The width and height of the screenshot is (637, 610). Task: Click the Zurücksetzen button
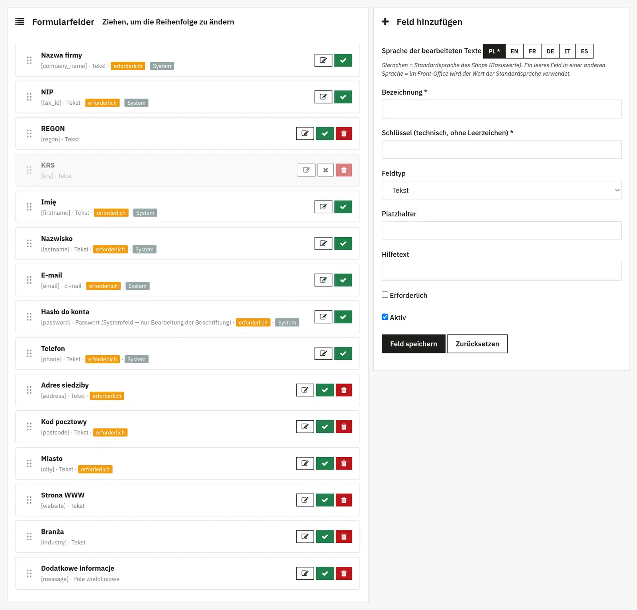(x=477, y=344)
